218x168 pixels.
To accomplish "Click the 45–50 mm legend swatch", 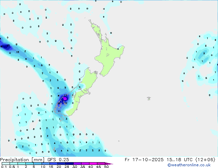I will (101, 164).
